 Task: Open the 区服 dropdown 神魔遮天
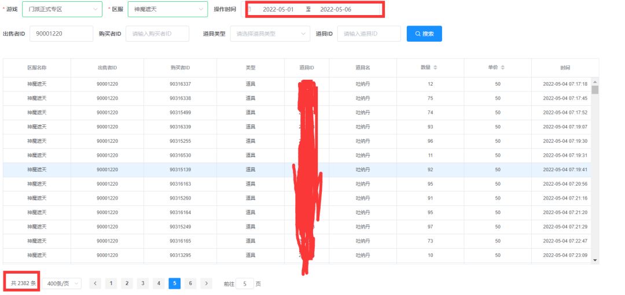pos(168,9)
